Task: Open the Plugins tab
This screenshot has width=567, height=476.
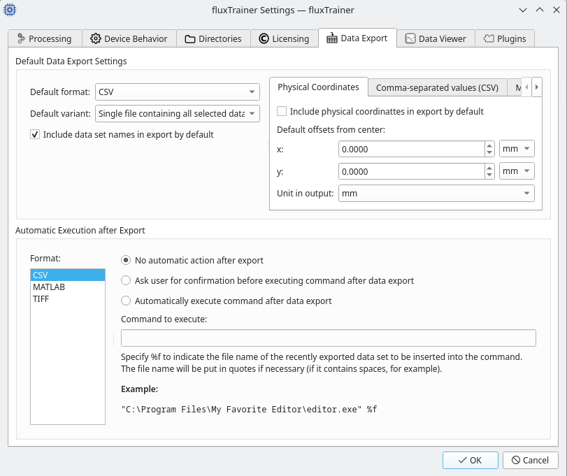Action: (x=505, y=38)
